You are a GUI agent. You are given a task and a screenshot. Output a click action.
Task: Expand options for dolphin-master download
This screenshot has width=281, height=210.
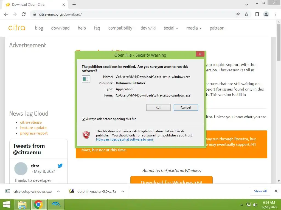point(123,191)
